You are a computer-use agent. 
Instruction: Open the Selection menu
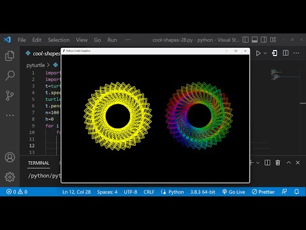point(59,40)
